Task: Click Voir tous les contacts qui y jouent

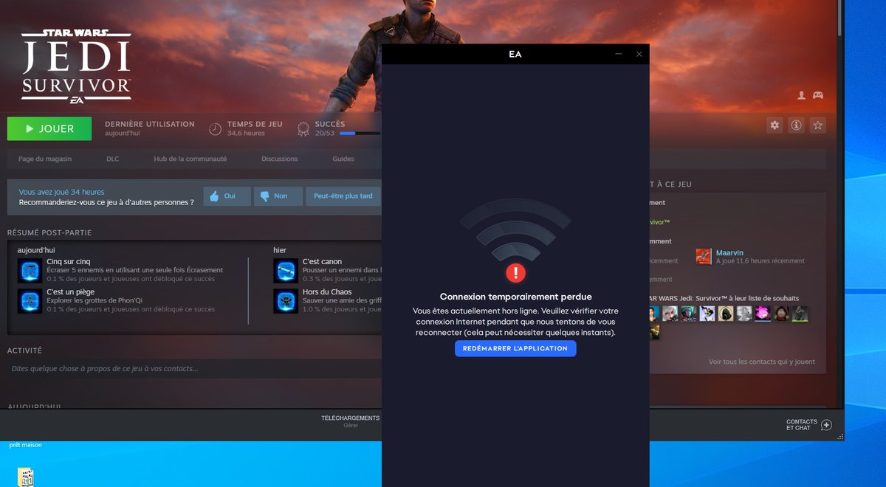Action: 762,362
